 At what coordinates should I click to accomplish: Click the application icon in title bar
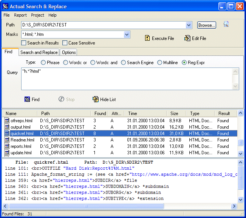(x=5, y=6)
